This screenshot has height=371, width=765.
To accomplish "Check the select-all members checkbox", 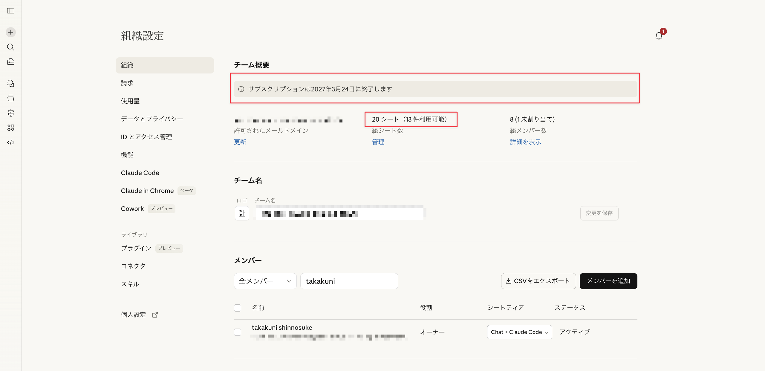I will coord(238,308).
